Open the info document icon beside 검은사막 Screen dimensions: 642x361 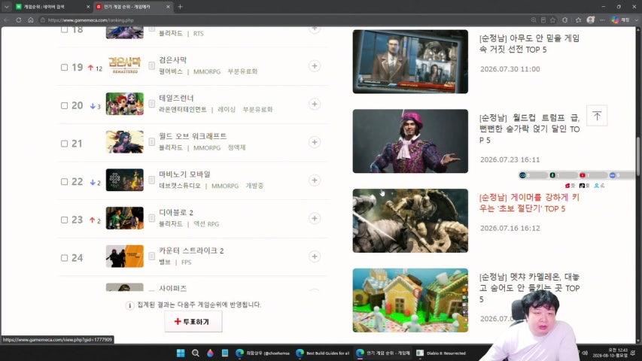151,66
